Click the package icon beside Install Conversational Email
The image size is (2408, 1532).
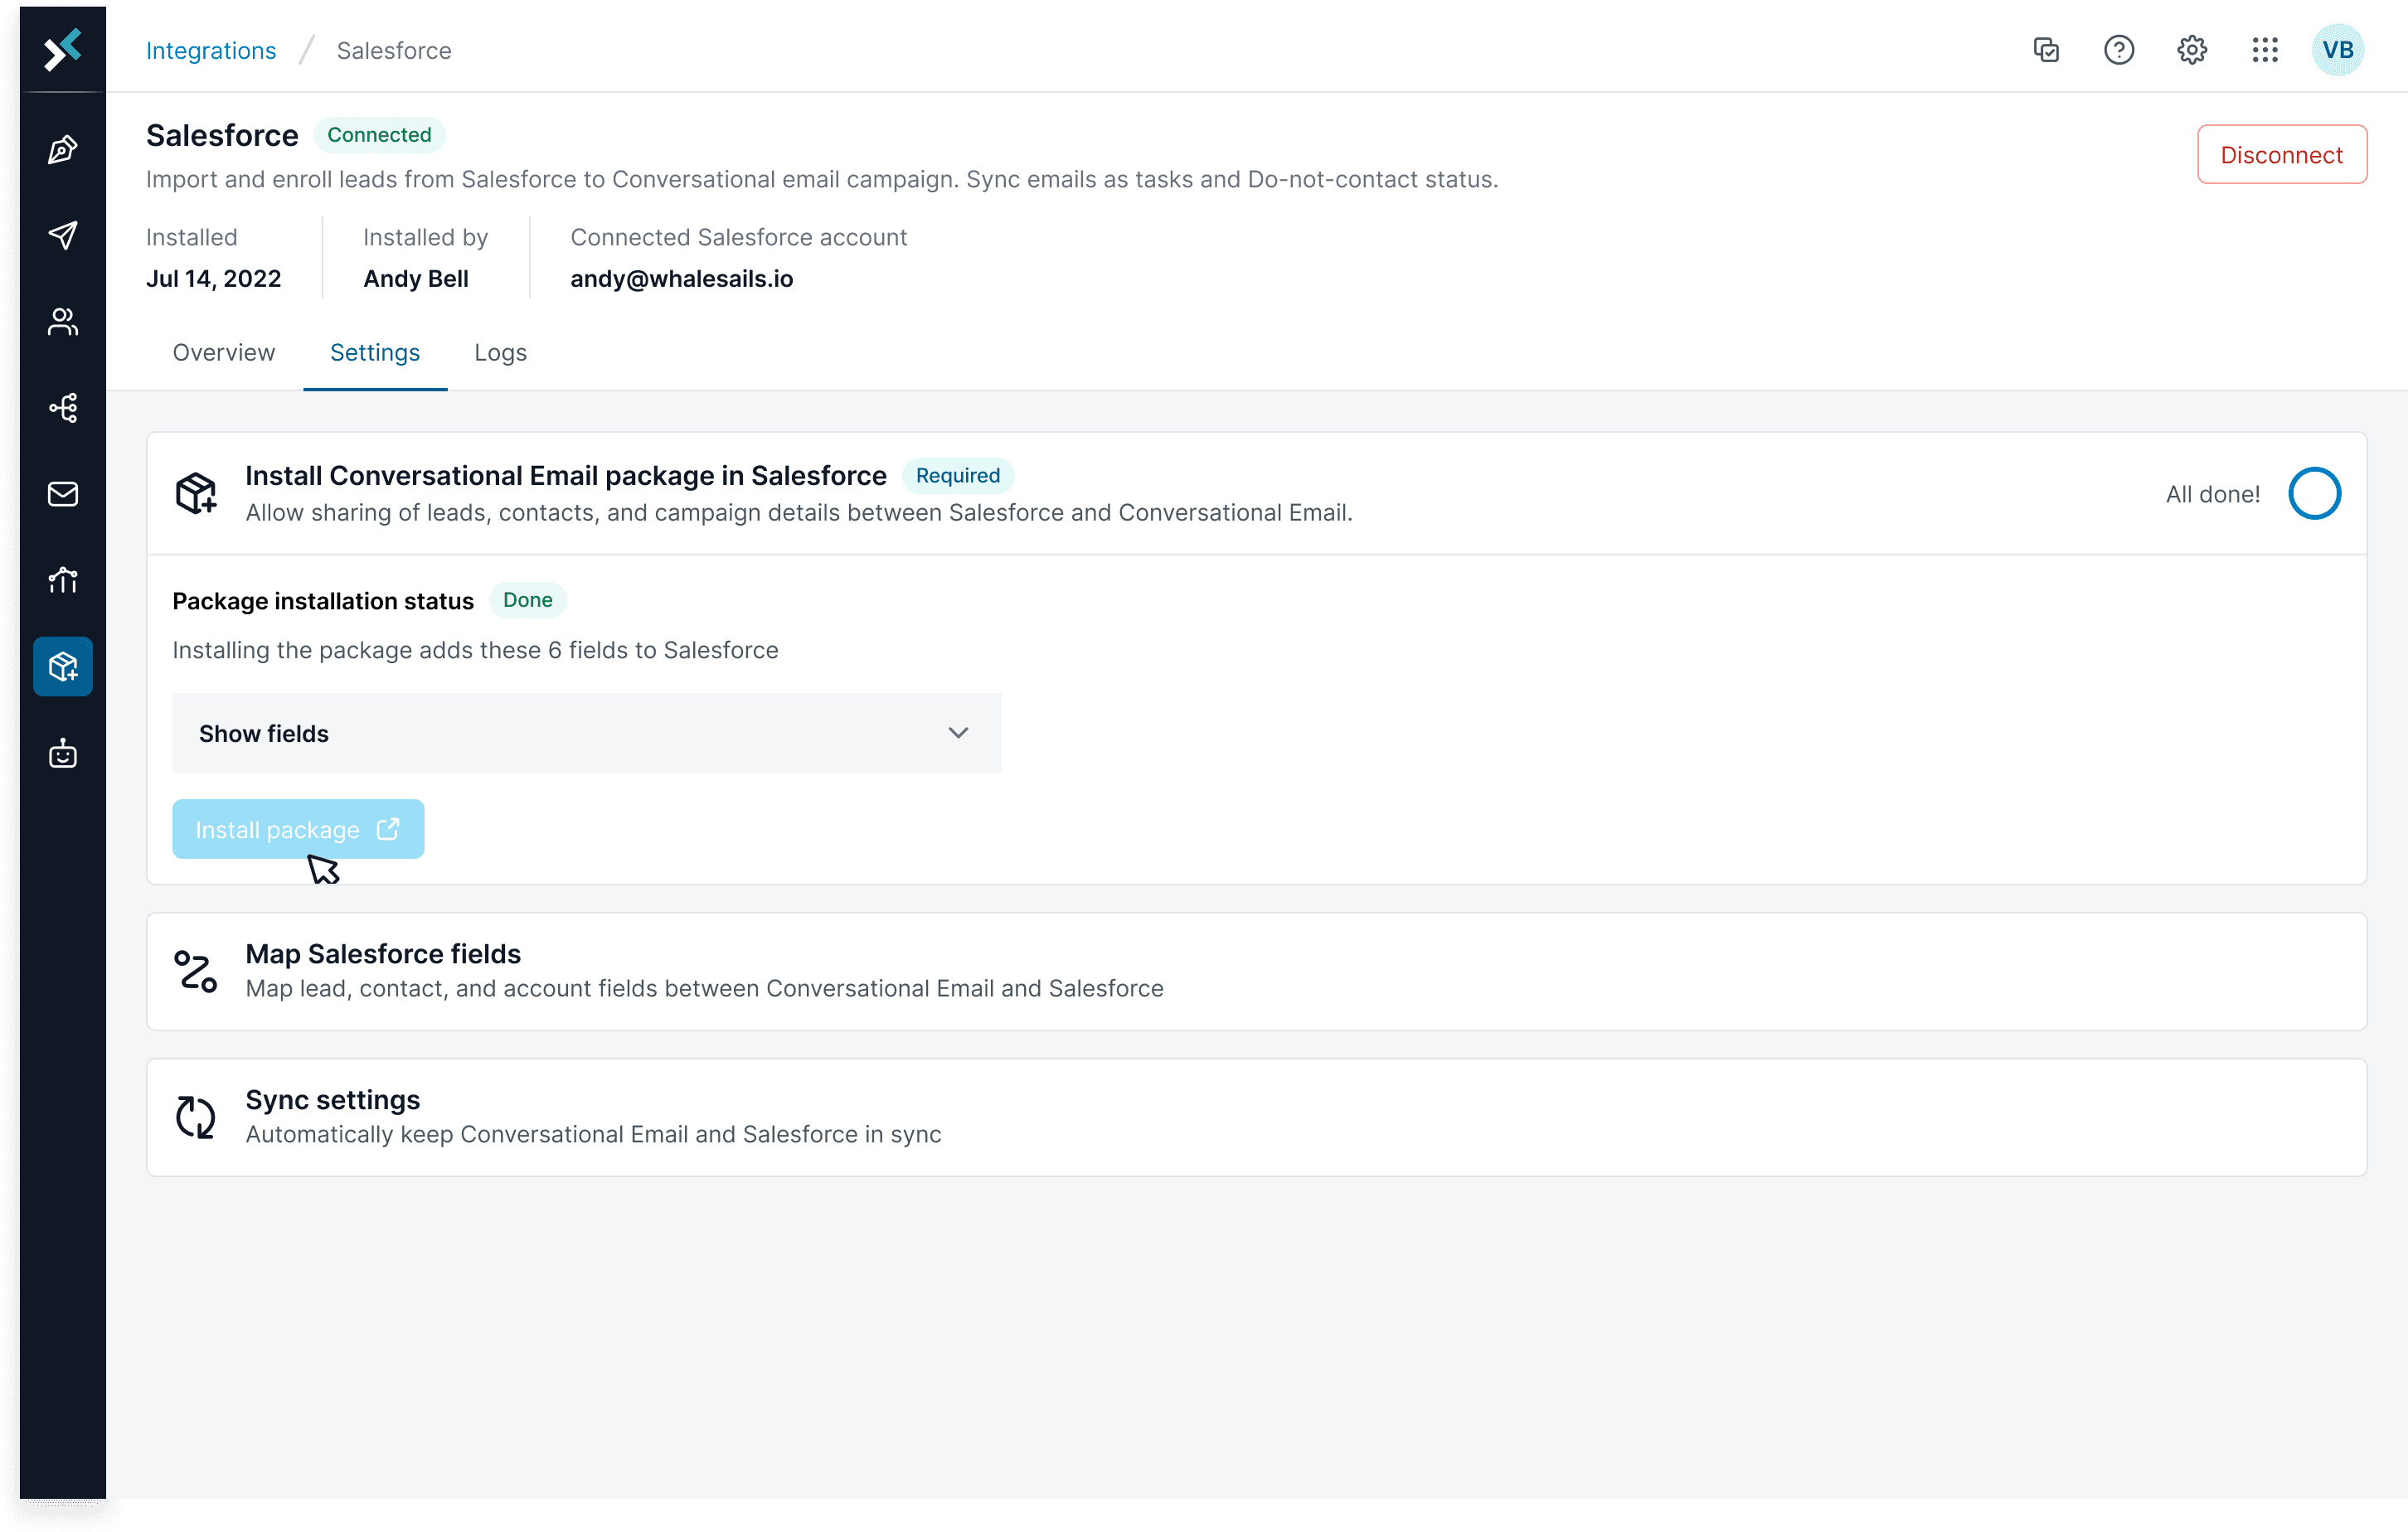pos(196,493)
